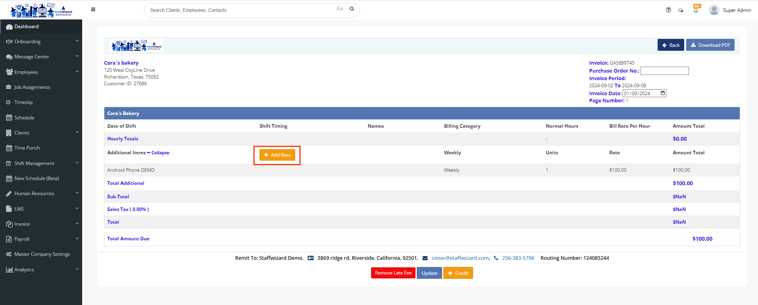Viewport: 758px width, 305px height.
Task: Download the invoice PDF
Action: (710, 45)
